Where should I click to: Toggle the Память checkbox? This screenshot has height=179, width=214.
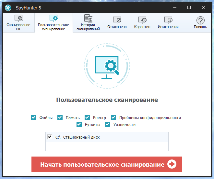coord(60,117)
